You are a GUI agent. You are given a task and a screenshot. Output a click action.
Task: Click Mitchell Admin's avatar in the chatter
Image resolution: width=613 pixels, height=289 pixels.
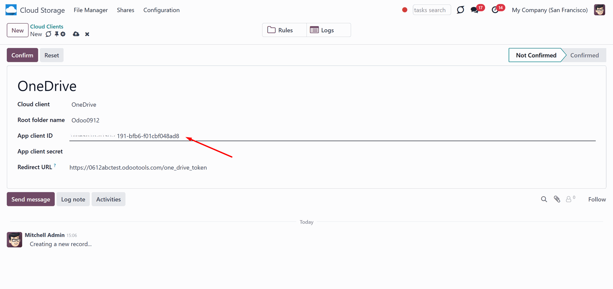tap(14, 240)
